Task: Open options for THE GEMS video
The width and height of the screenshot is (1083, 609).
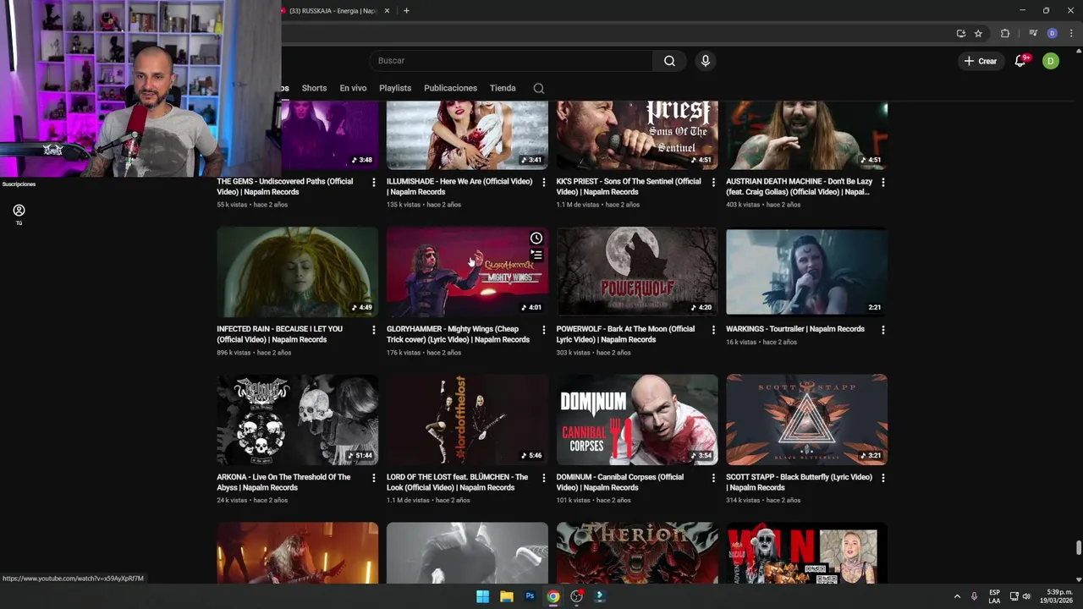Action: (374, 182)
